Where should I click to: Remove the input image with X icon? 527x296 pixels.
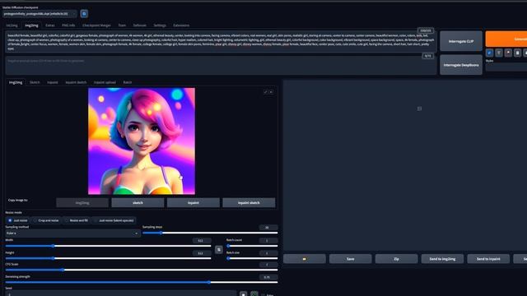pyautogui.click(x=271, y=92)
